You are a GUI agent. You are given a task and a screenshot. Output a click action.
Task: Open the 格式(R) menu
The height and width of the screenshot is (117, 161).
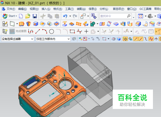(58, 9)
